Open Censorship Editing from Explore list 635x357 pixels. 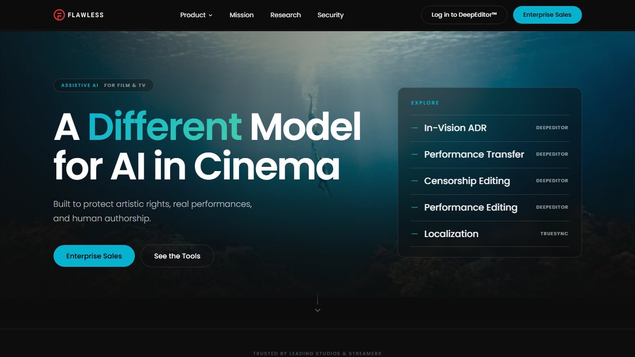click(490, 181)
